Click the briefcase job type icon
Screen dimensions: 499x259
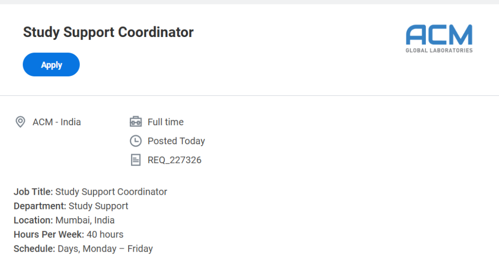(135, 122)
